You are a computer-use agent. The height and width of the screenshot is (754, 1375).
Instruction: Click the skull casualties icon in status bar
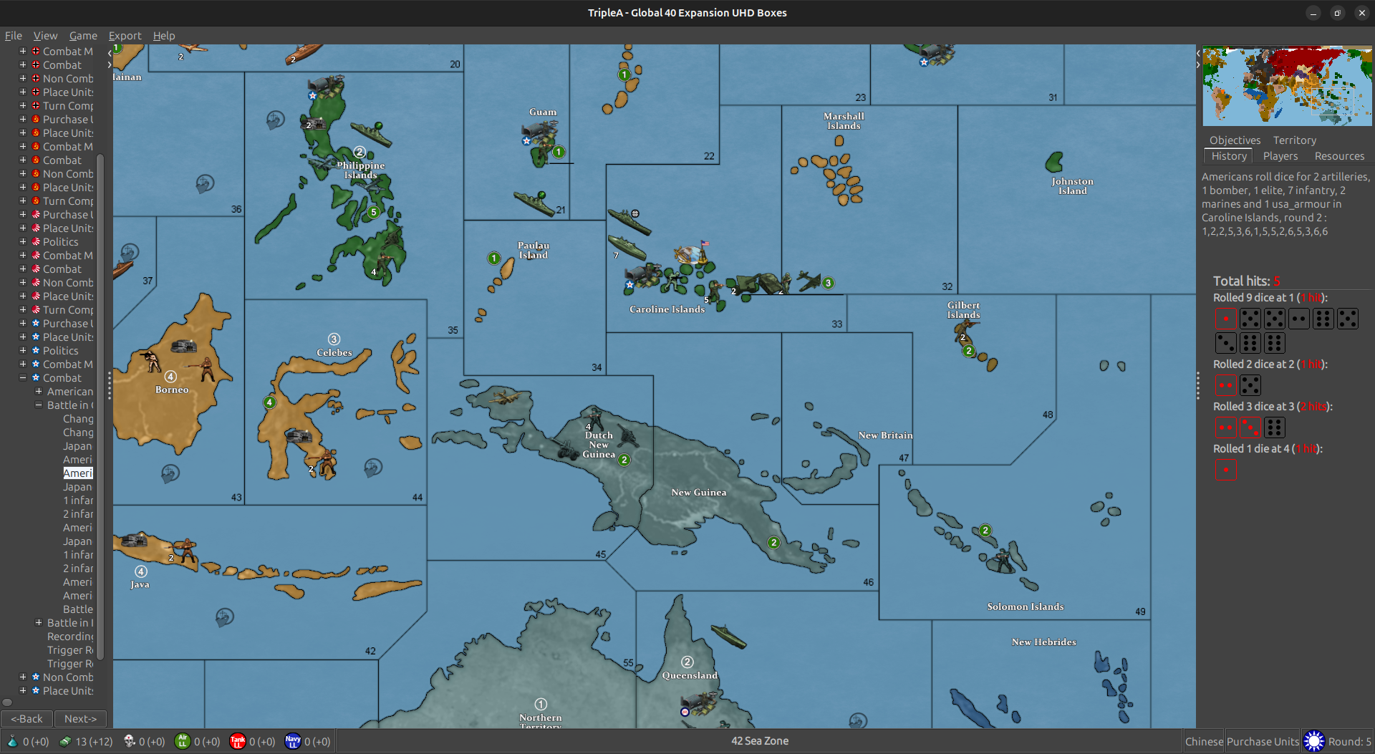[129, 741]
